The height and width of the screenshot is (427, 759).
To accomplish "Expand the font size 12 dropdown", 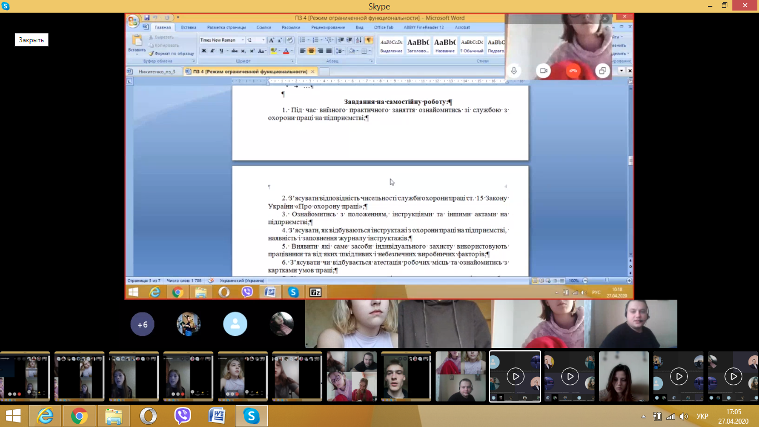I will click(x=263, y=40).
